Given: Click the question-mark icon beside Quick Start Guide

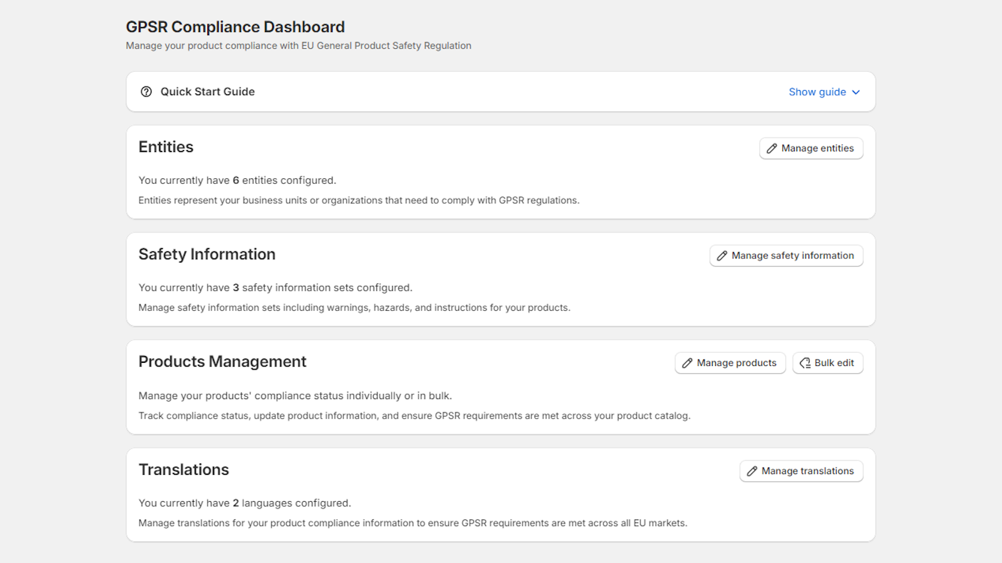Looking at the screenshot, I should pyautogui.click(x=146, y=91).
